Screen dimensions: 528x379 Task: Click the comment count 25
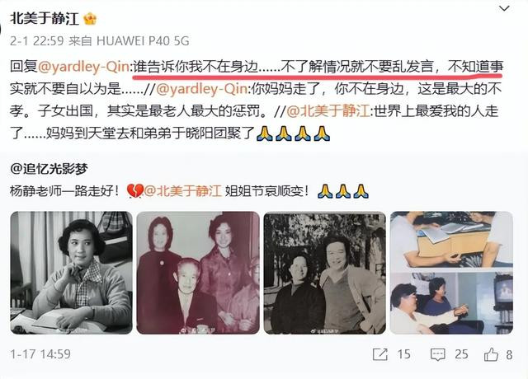(x=461, y=354)
